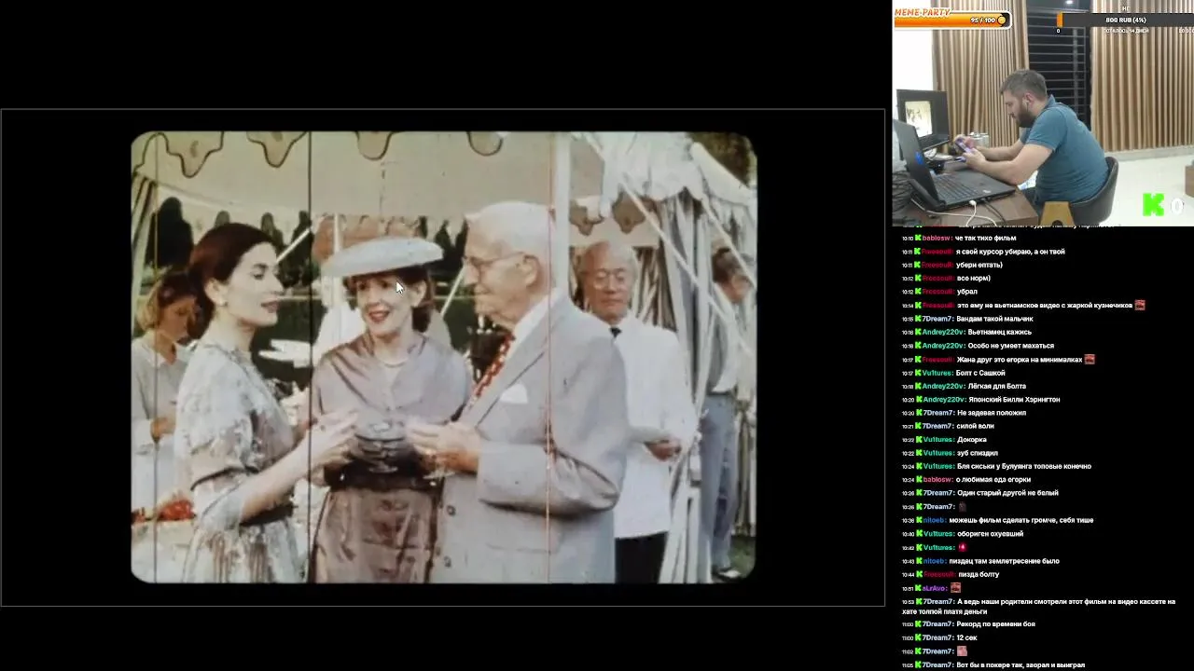Click chat message 'убрал'
The width and height of the screenshot is (1194, 671).
(x=966, y=292)
